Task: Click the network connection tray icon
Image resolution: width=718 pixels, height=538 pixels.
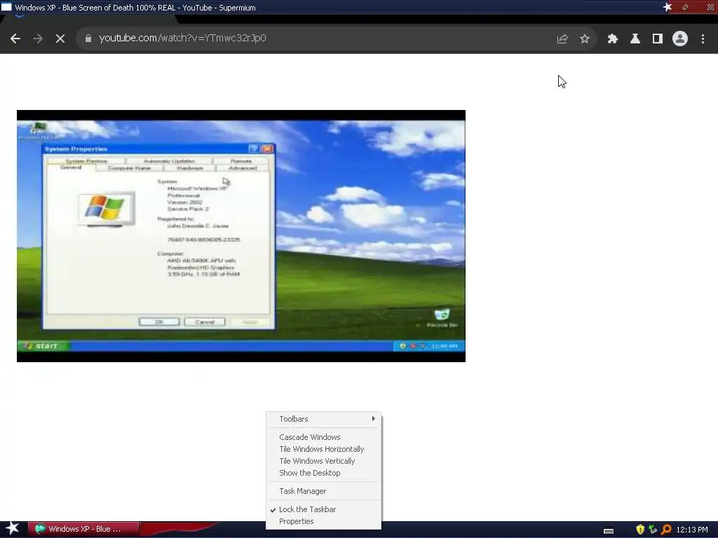Action: click(653, 530)
